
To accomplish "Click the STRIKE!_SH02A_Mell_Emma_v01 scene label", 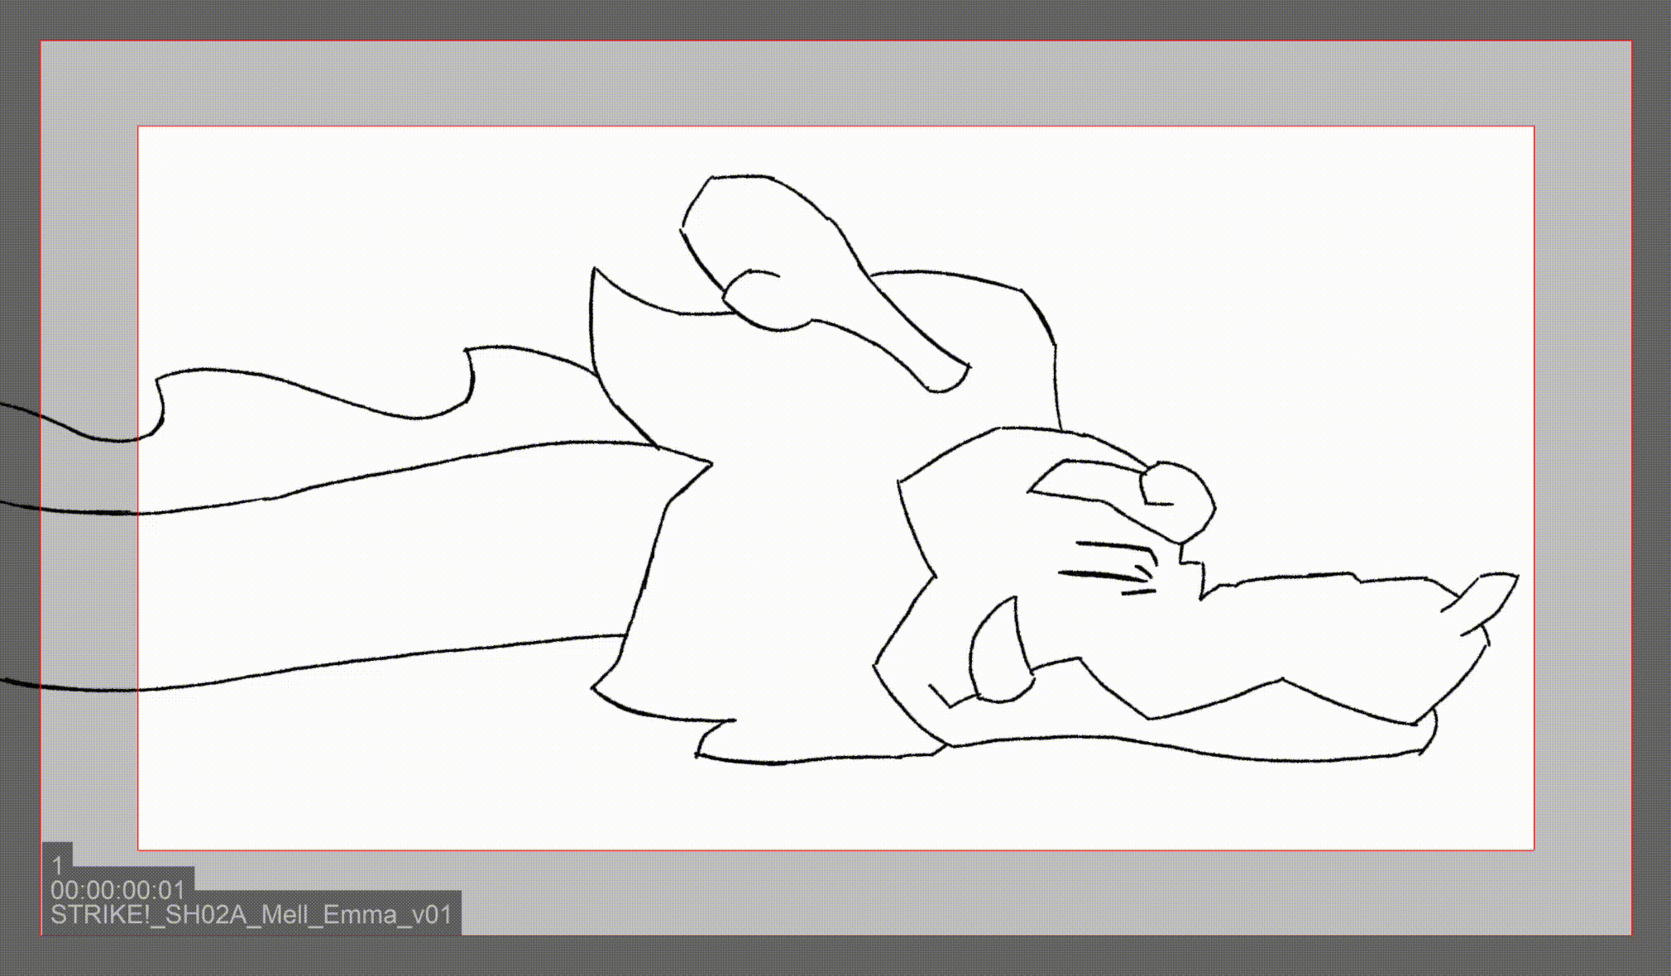I will click(x=251, y=915).
